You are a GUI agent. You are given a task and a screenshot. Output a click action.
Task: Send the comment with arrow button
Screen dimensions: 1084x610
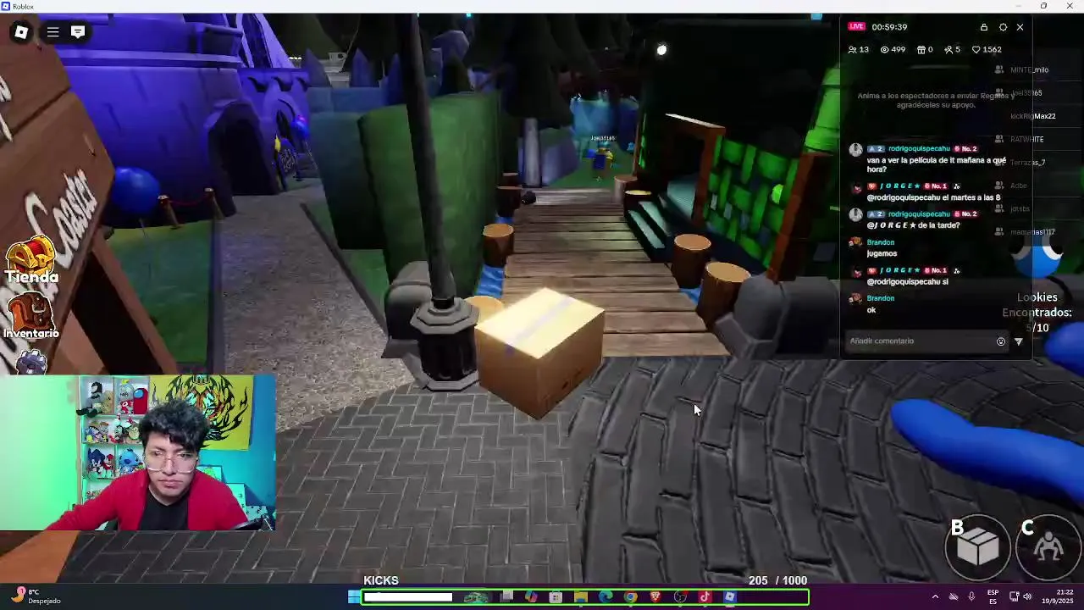pyautogui.click(x=1019, y=341)
